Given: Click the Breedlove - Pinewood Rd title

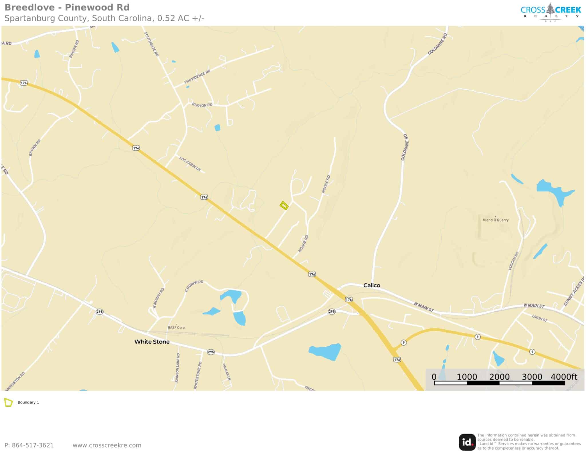Looking at the screenshot, I should [x=67, y=7].
